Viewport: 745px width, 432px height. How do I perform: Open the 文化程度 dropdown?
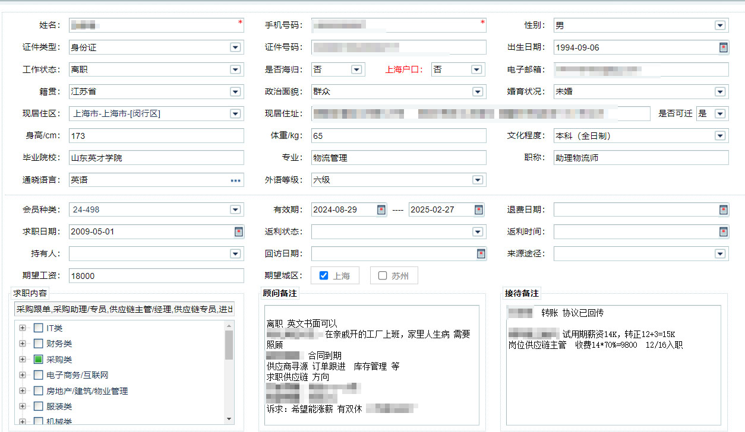pyautogui.click(x=720, y=136)
